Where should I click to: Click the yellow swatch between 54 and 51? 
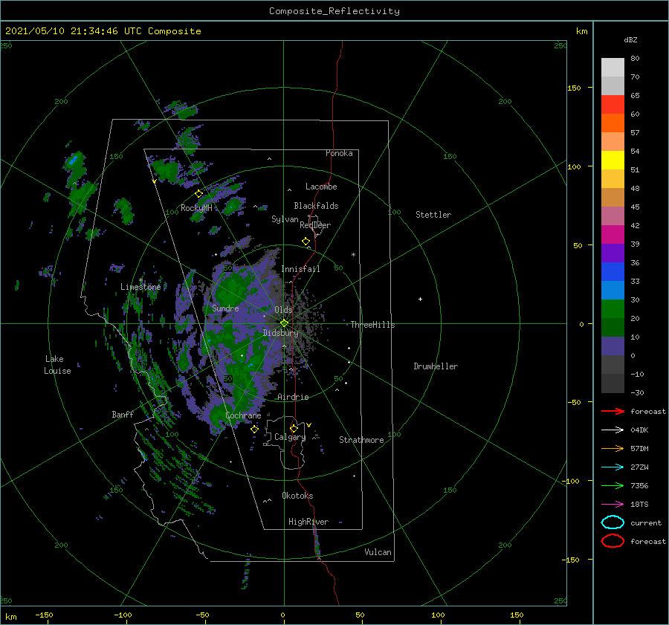pos(613,161)
